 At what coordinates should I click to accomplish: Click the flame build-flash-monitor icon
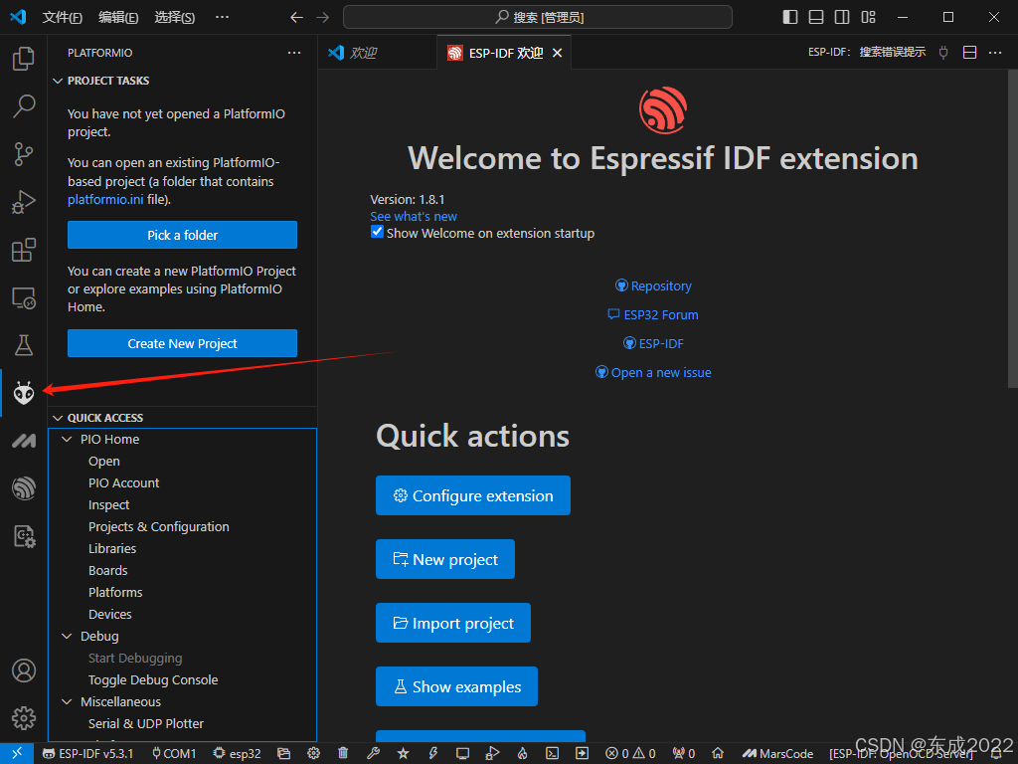tap(522, 754)
